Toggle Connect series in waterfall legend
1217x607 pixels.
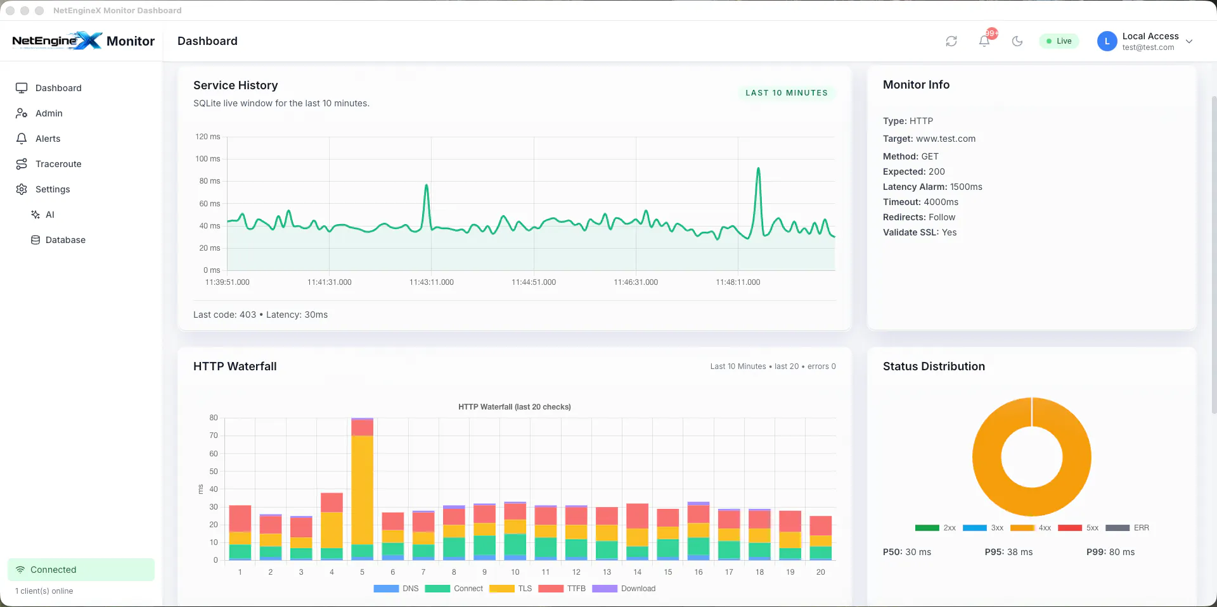tap(454, 589)
